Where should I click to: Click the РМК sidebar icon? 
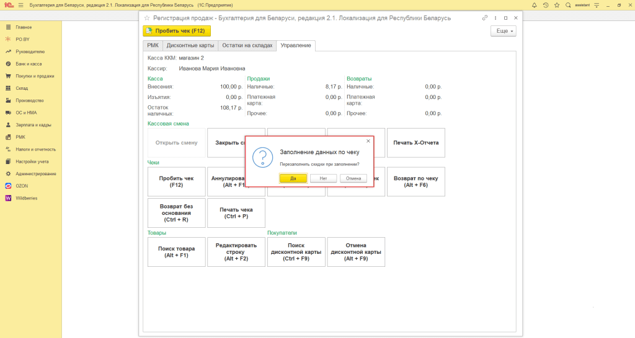point(8,137)
